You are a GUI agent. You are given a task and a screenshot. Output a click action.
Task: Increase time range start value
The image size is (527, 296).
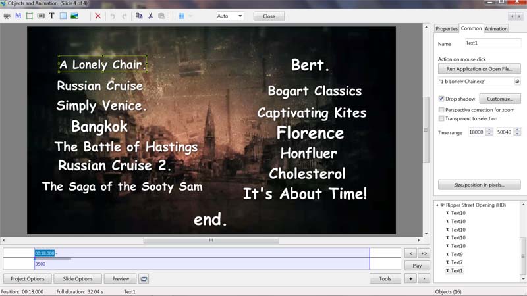coord(489,130)
